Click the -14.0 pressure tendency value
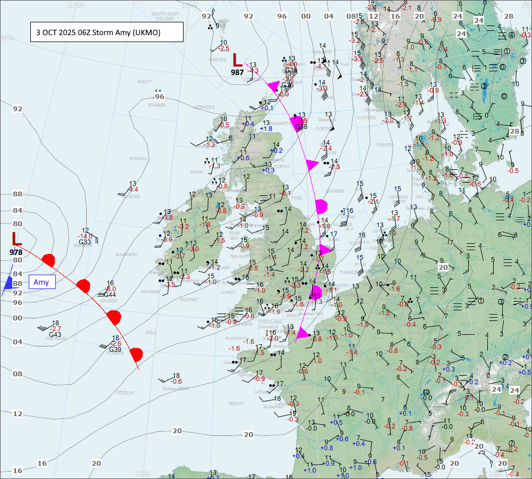The image size is (532, 479). click(x=85, y=236)
